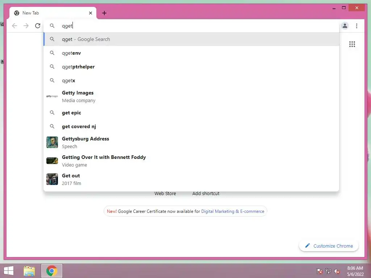Open the Windows Start menu
Viewport: 371px width, 278px height.
click(x=9, y=271)
